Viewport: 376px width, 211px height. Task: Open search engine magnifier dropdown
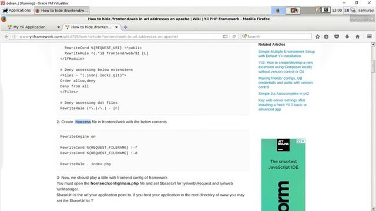click(x=244, y=36)
